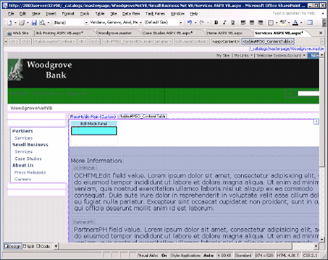Click the Edit Mode Panel header
This screenshot has width=328, height=260.
pyautogui.click(x=93, y=124)
